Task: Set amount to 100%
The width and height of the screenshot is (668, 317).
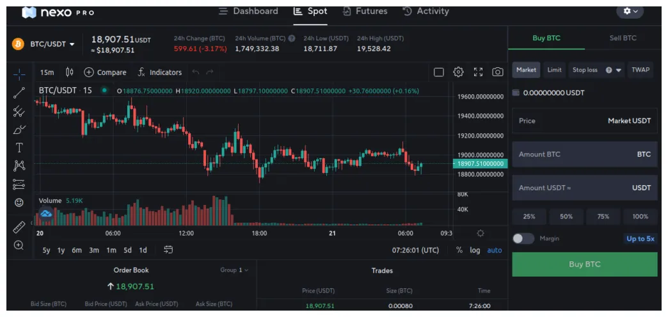Action: [640, 216]
